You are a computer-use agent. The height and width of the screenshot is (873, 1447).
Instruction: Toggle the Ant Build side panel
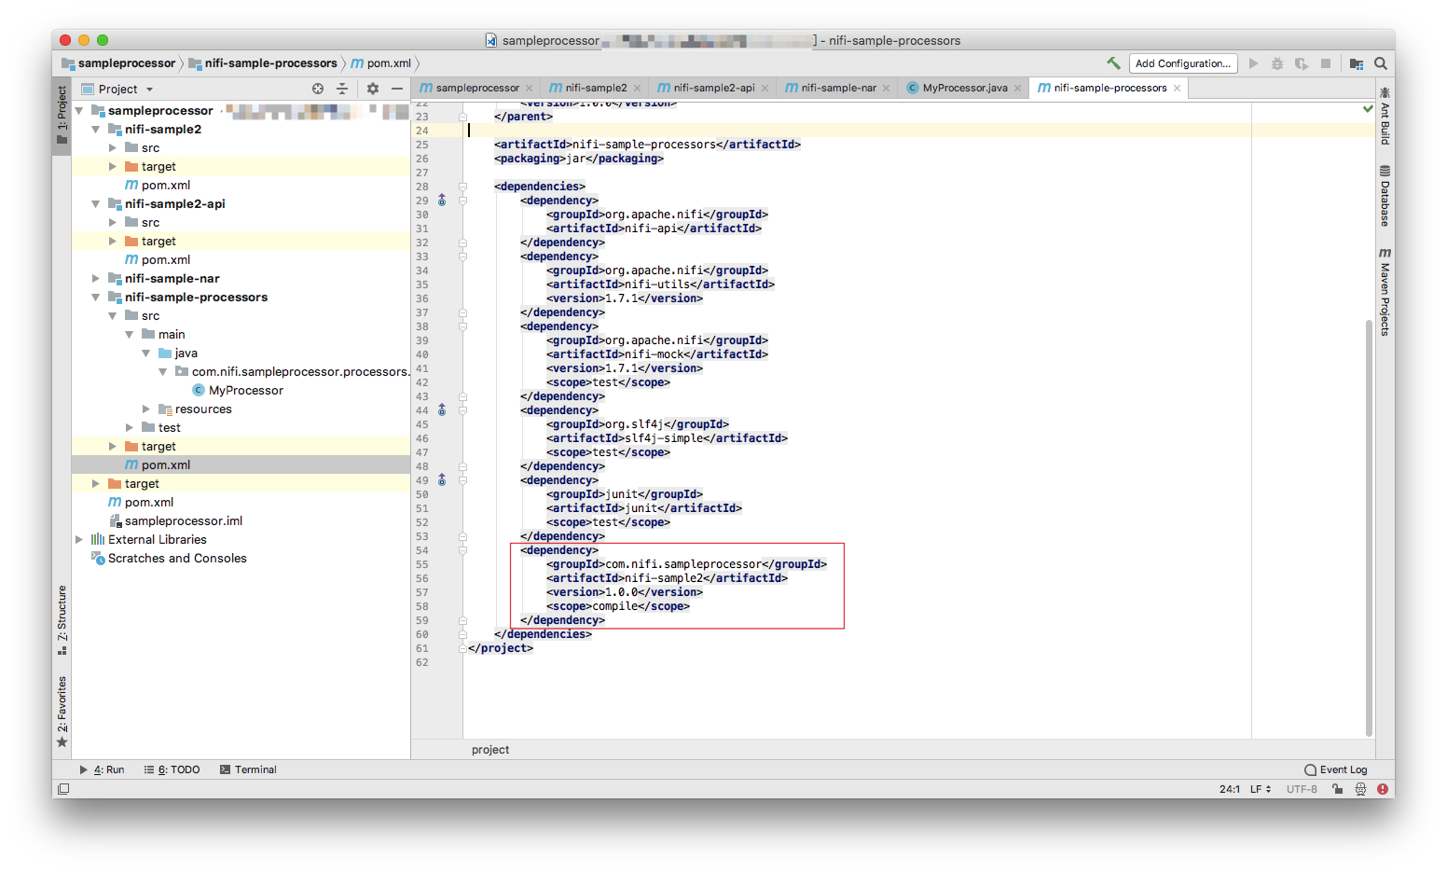pos(1385,116)
